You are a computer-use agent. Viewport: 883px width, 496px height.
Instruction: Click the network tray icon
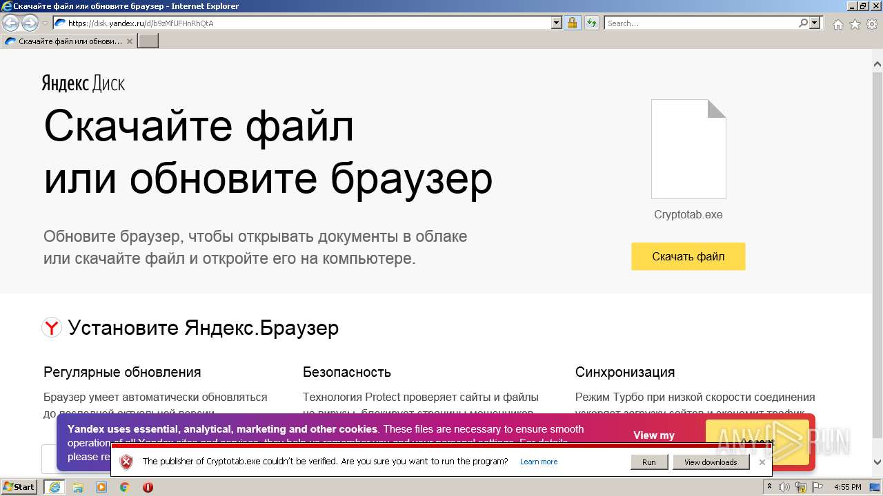coord(801,487)
